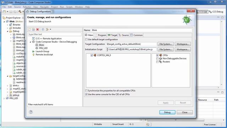The width and height of the screenshot is (227, 128).
Task: Select C/C++ Remote Application configuration type
Action: coord(49,38)
